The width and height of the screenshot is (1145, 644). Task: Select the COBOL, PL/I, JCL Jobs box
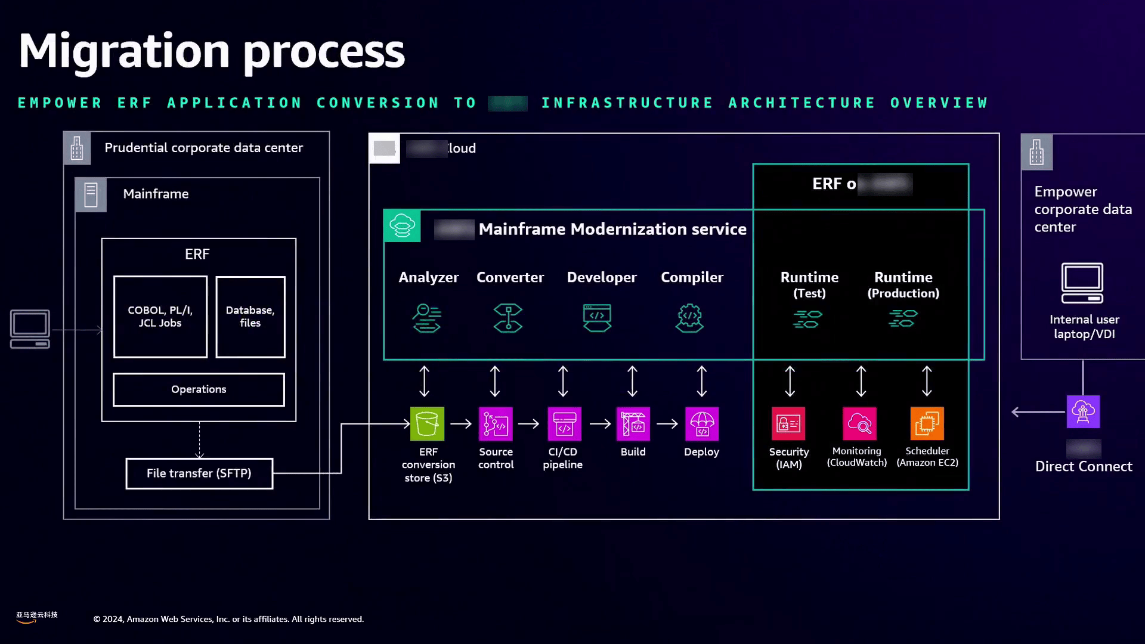(x=160, y=317)
